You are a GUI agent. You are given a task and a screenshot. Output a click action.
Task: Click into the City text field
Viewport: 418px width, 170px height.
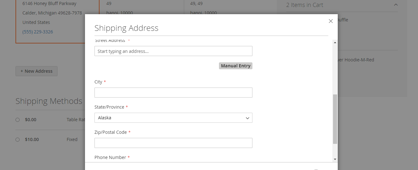[x=173, y=93]
